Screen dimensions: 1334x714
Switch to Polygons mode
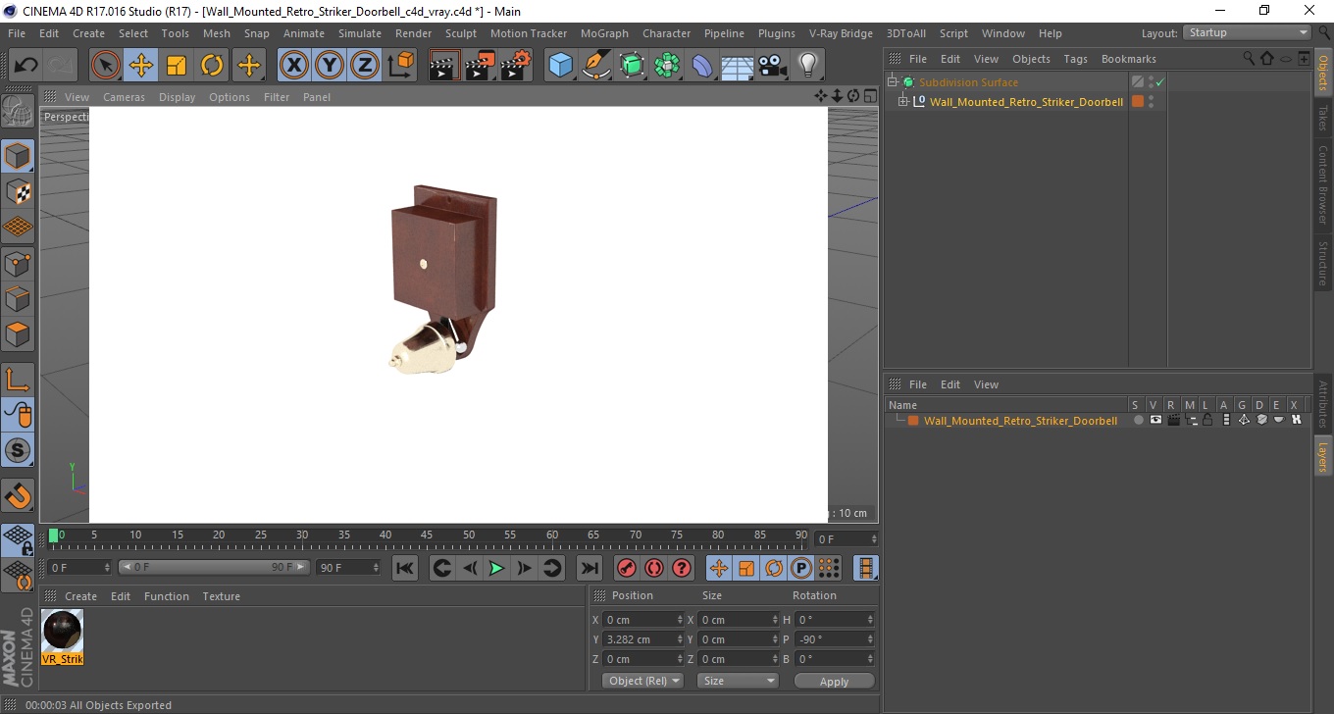pos(19,333)
